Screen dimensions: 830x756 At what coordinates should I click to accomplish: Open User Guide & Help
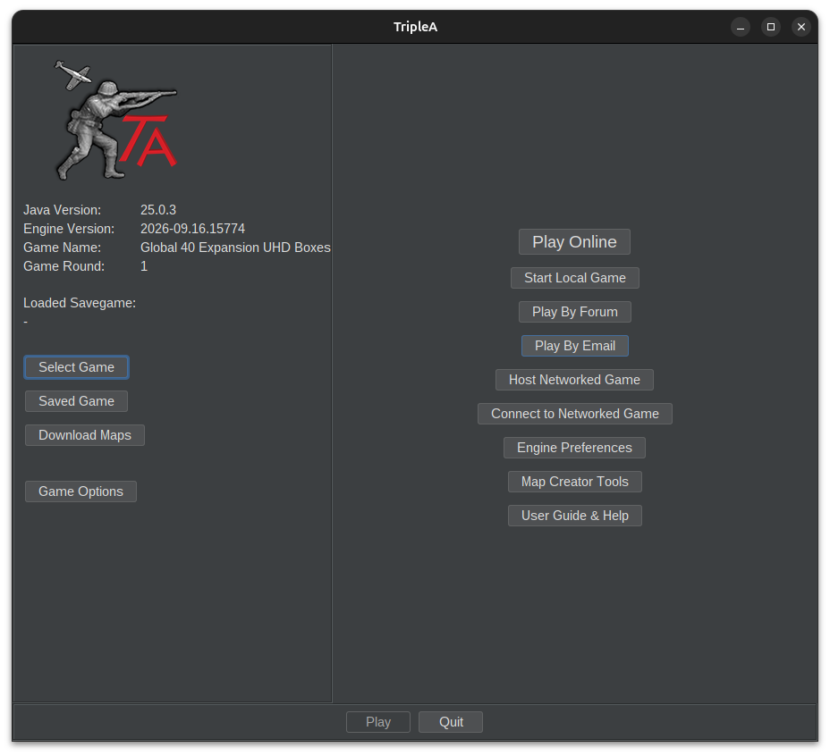575,515
